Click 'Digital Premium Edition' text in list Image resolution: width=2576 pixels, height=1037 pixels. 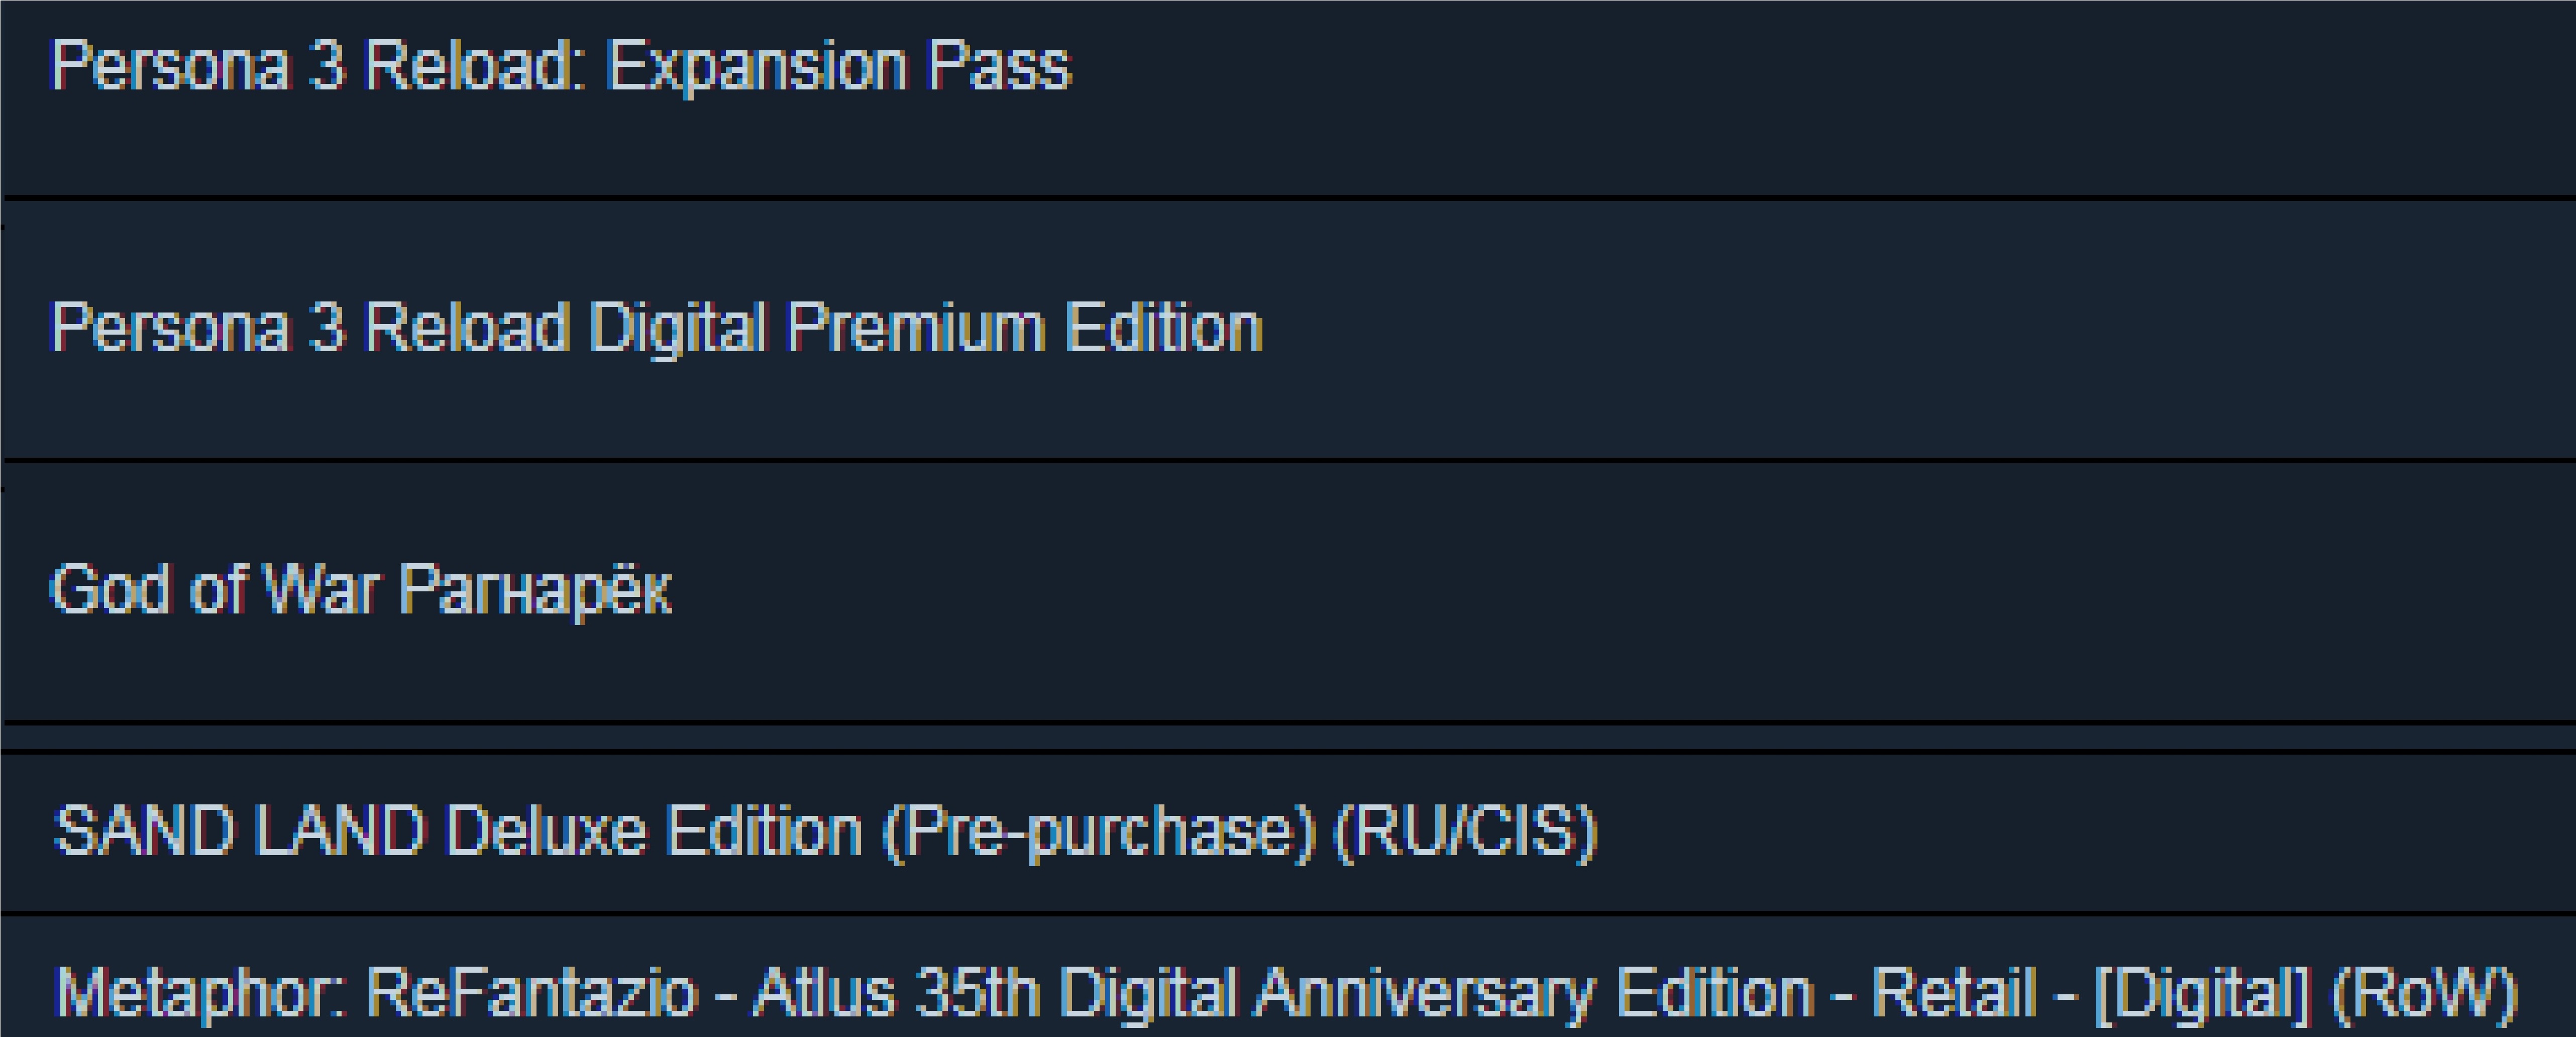(x=926, y=330)
